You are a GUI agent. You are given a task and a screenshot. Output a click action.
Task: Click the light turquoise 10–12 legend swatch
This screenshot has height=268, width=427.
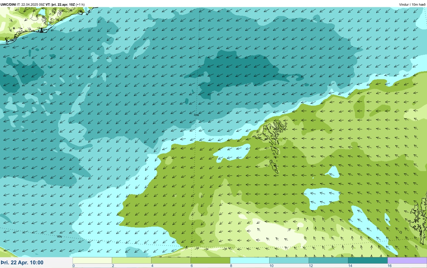coord(289,260)
